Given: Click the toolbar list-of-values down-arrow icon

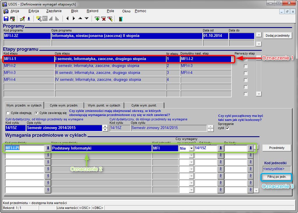Looking at the screenshot, I should [29, 19].
